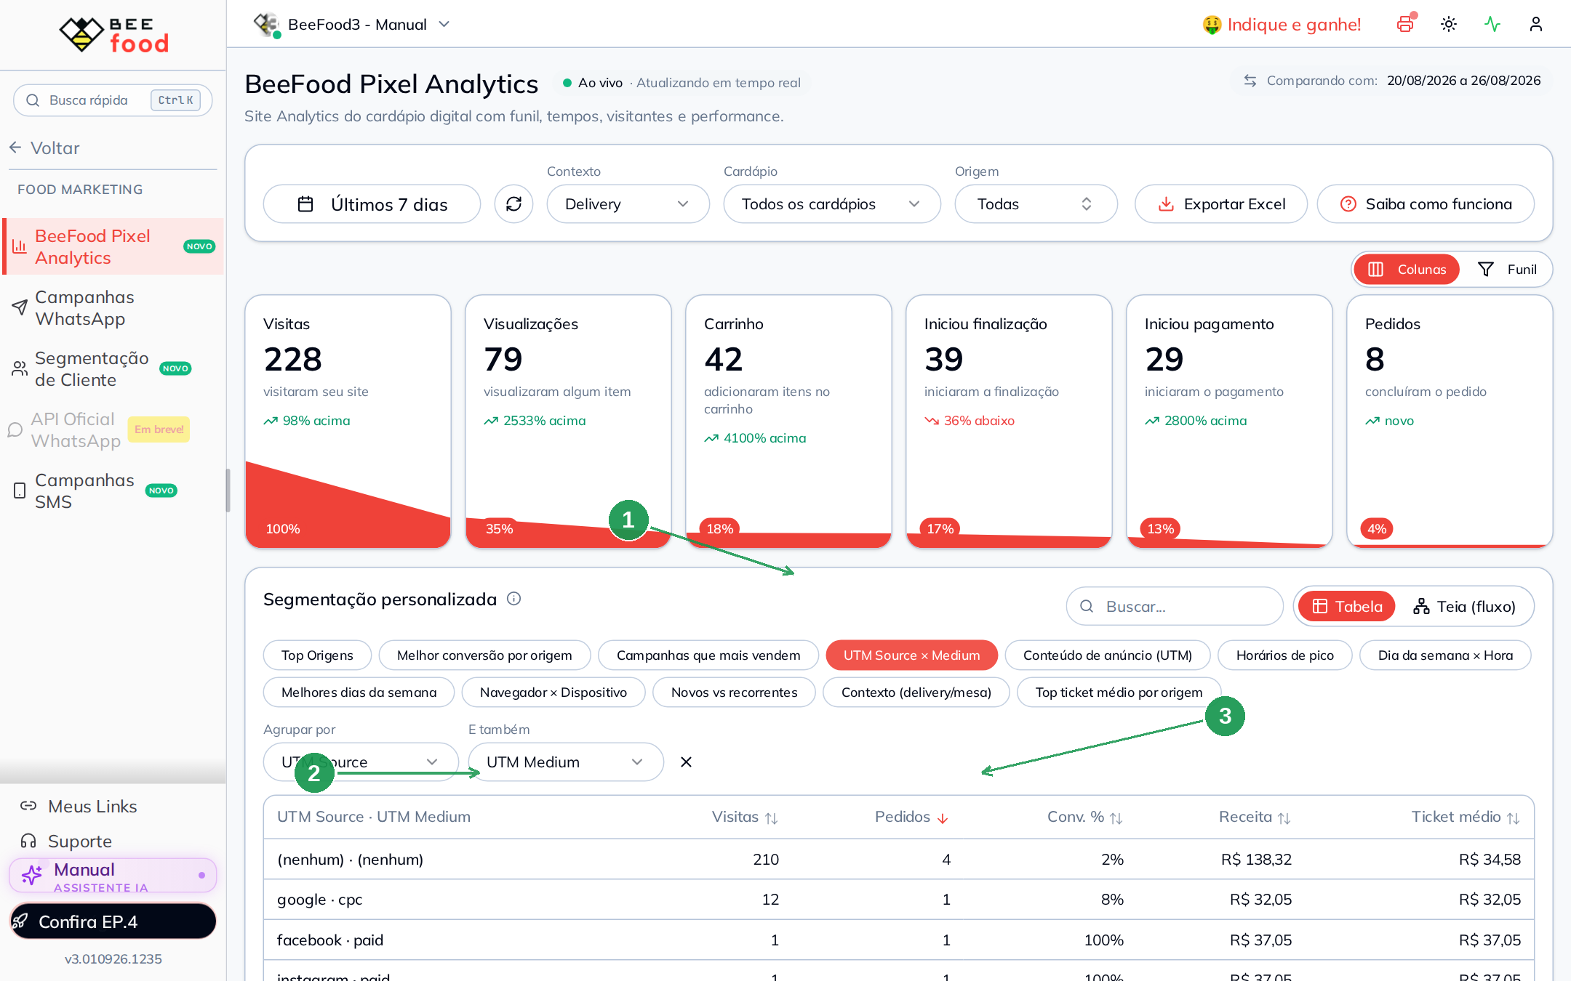1571x981 pixels.
Task: Open the E também UTM Medium dropdown
Action: click(566, 762)
